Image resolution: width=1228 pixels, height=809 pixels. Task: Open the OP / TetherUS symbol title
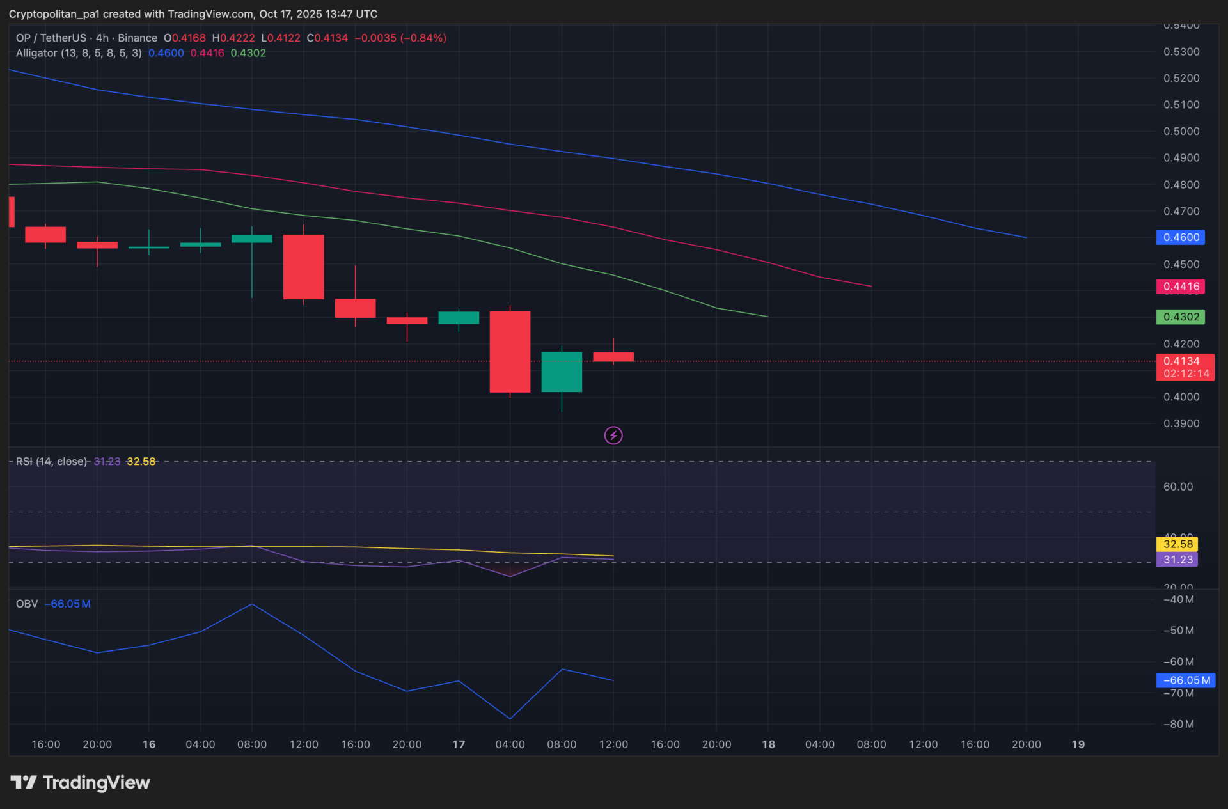[x=51, y=38]
